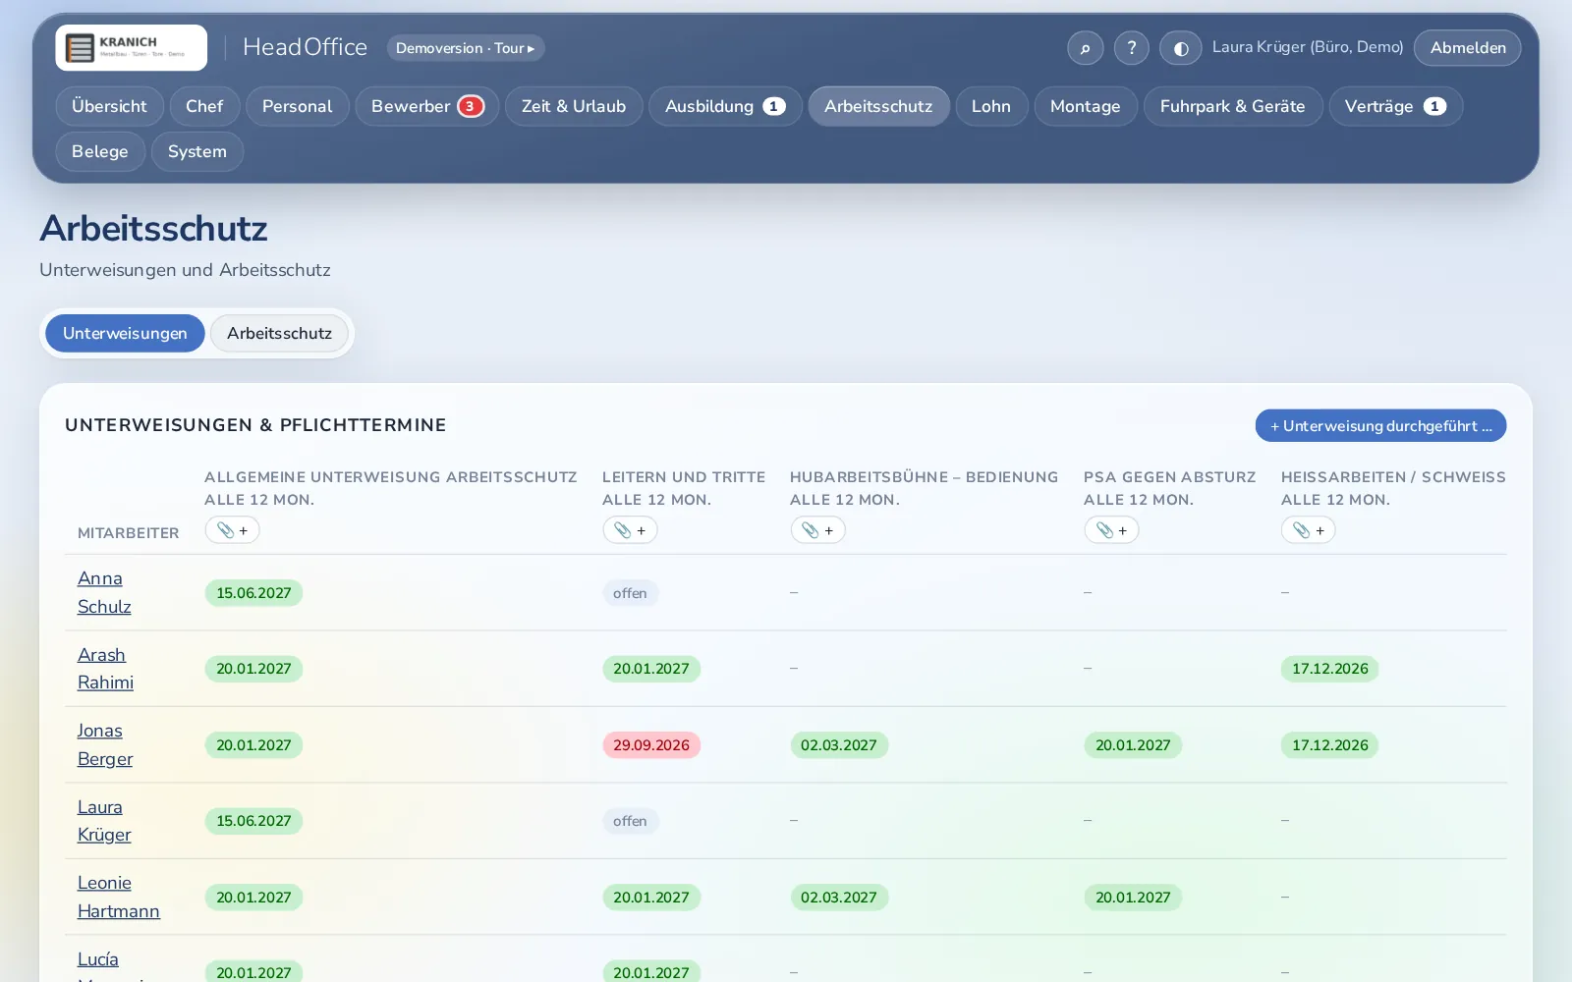Open Belege section
This screenshot has height=982, width=1572.
click(x=100, y=151)
